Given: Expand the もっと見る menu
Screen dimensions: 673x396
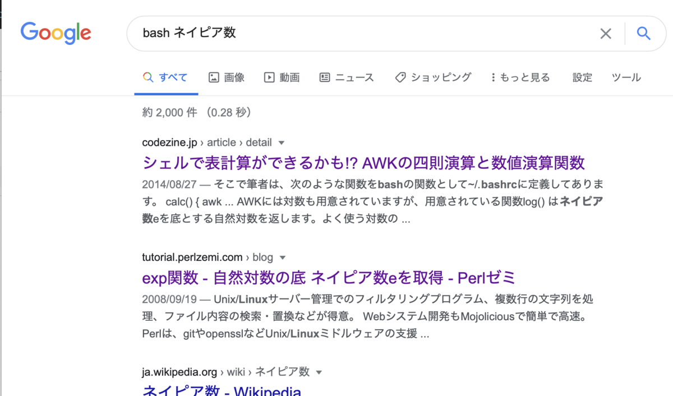Looking at the screenshot, I should [x=520, y=77].
